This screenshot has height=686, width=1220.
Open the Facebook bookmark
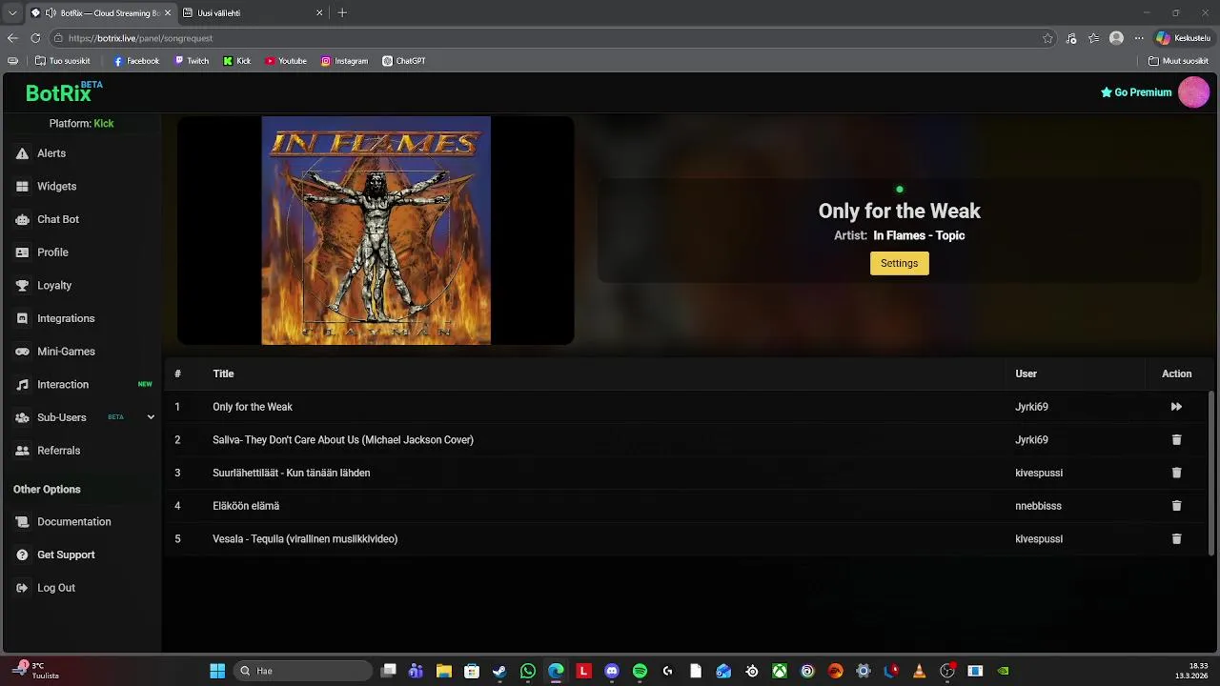click(136, 61)
